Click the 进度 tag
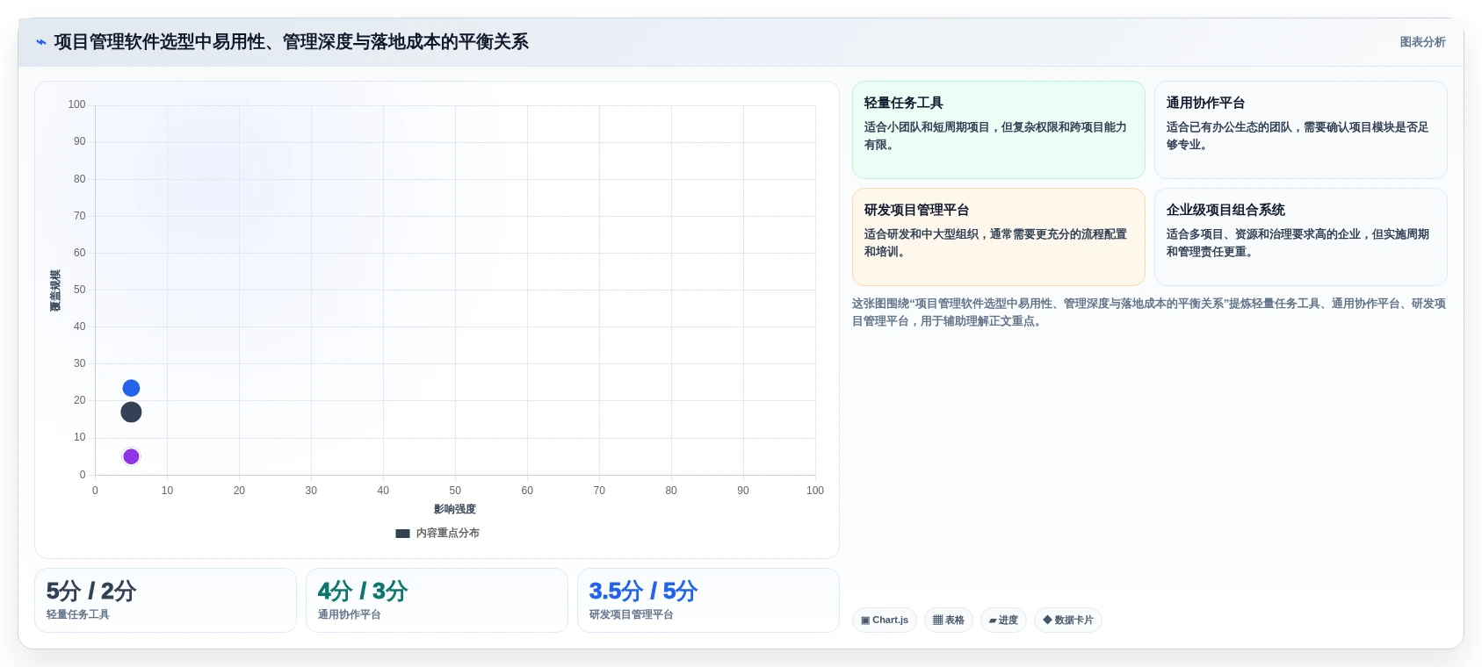Screen dimensions: 1482x667 [1003, 620]
